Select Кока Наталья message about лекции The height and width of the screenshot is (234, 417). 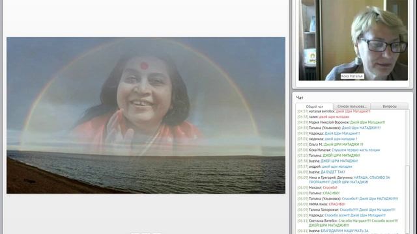pos(339,150)
